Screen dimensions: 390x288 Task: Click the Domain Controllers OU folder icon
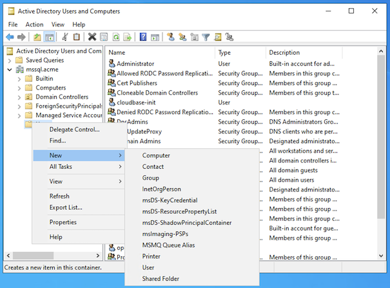tap(28, 97)
